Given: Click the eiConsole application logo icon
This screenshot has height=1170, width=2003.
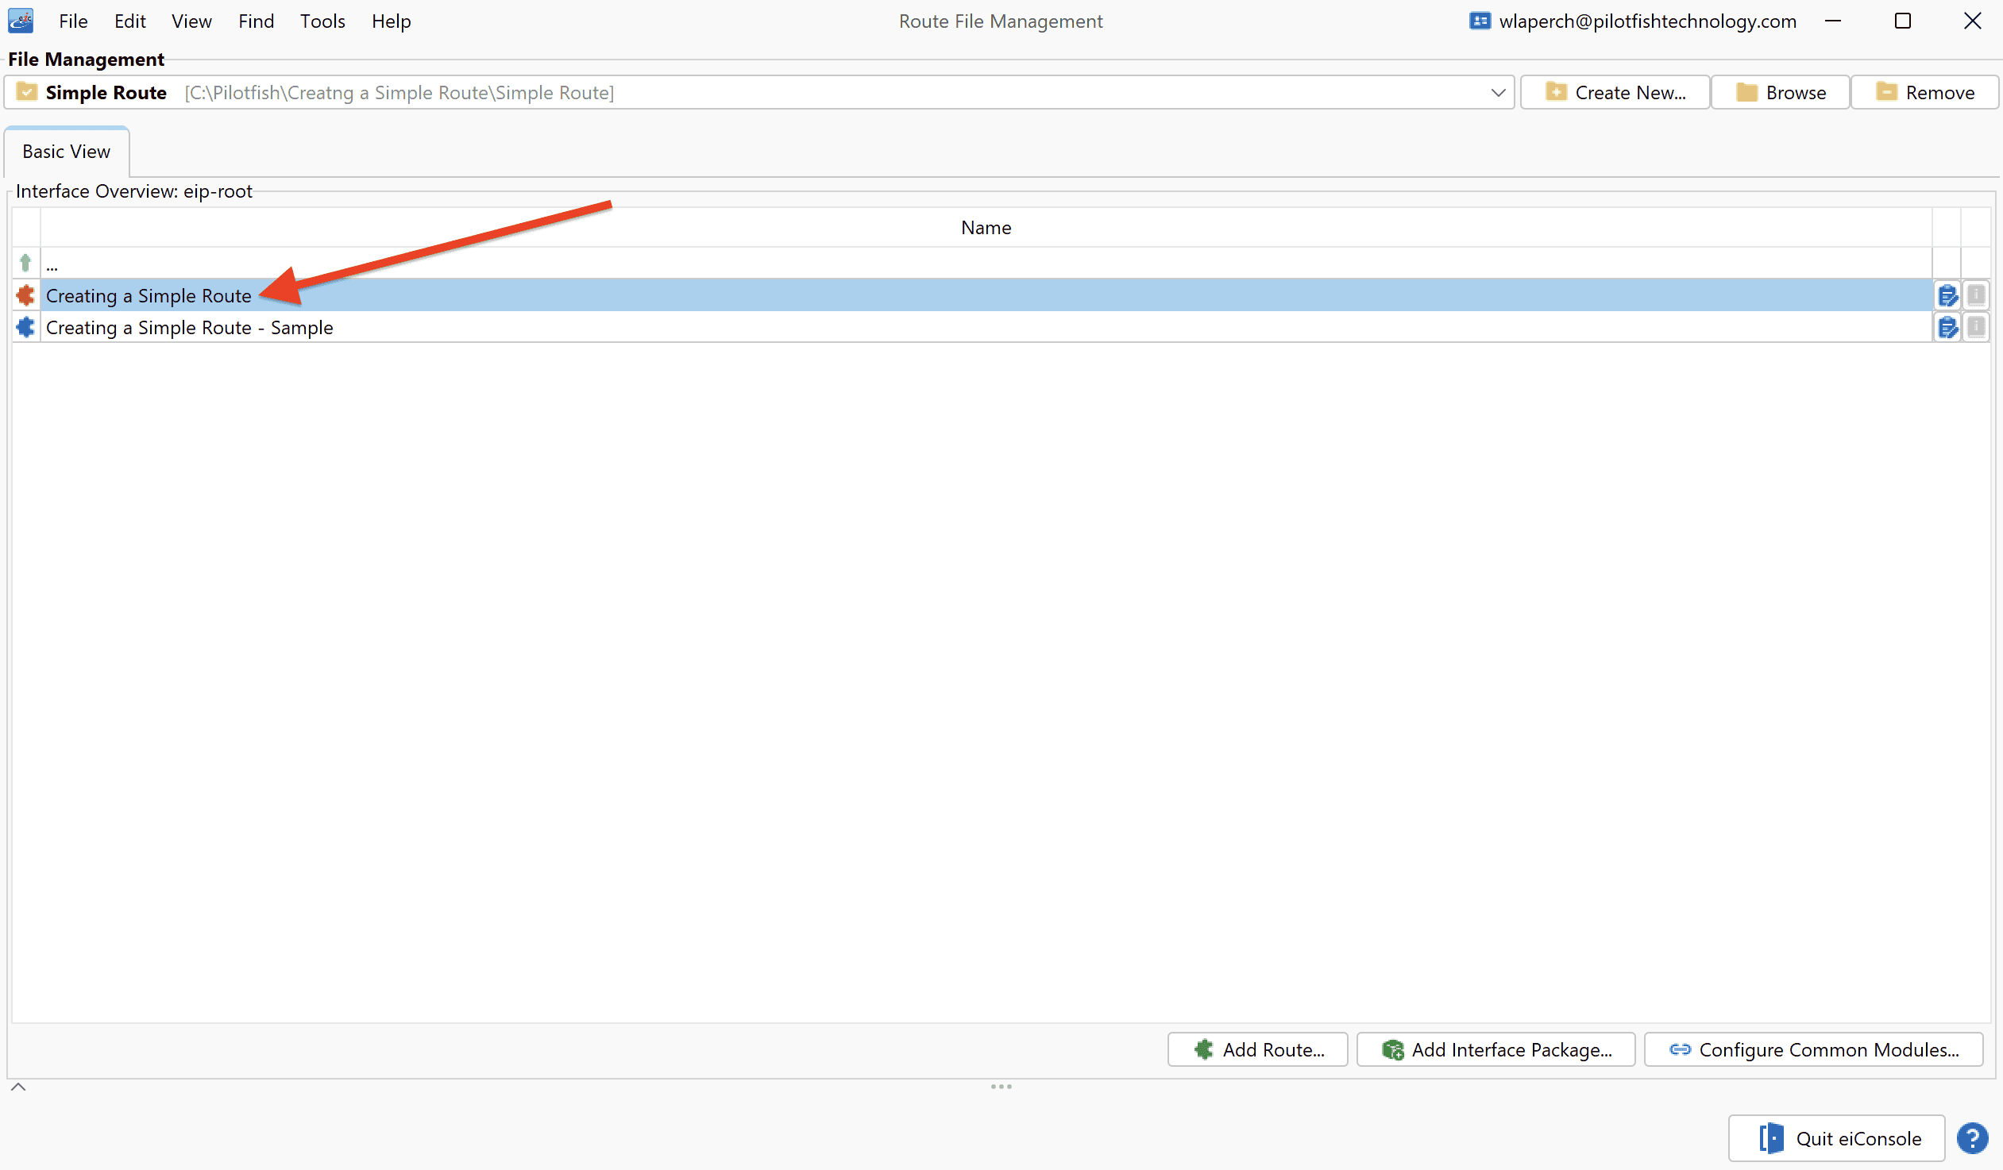Looking at the screenshot, I should (x=21, y=21).
